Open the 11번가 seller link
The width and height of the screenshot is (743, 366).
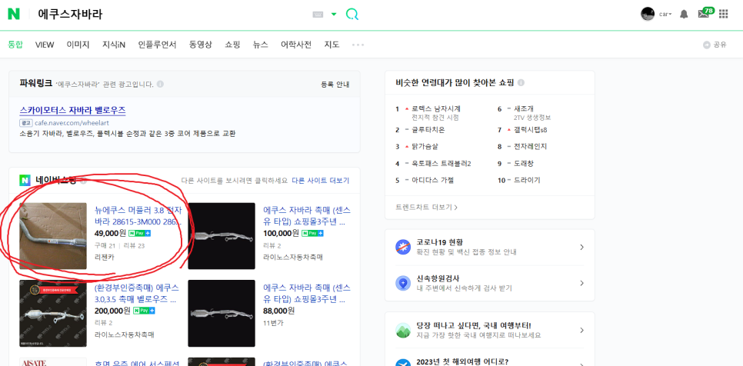coord(272,324)
